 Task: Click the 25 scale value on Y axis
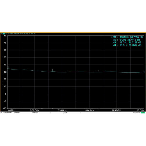[5, 79]
